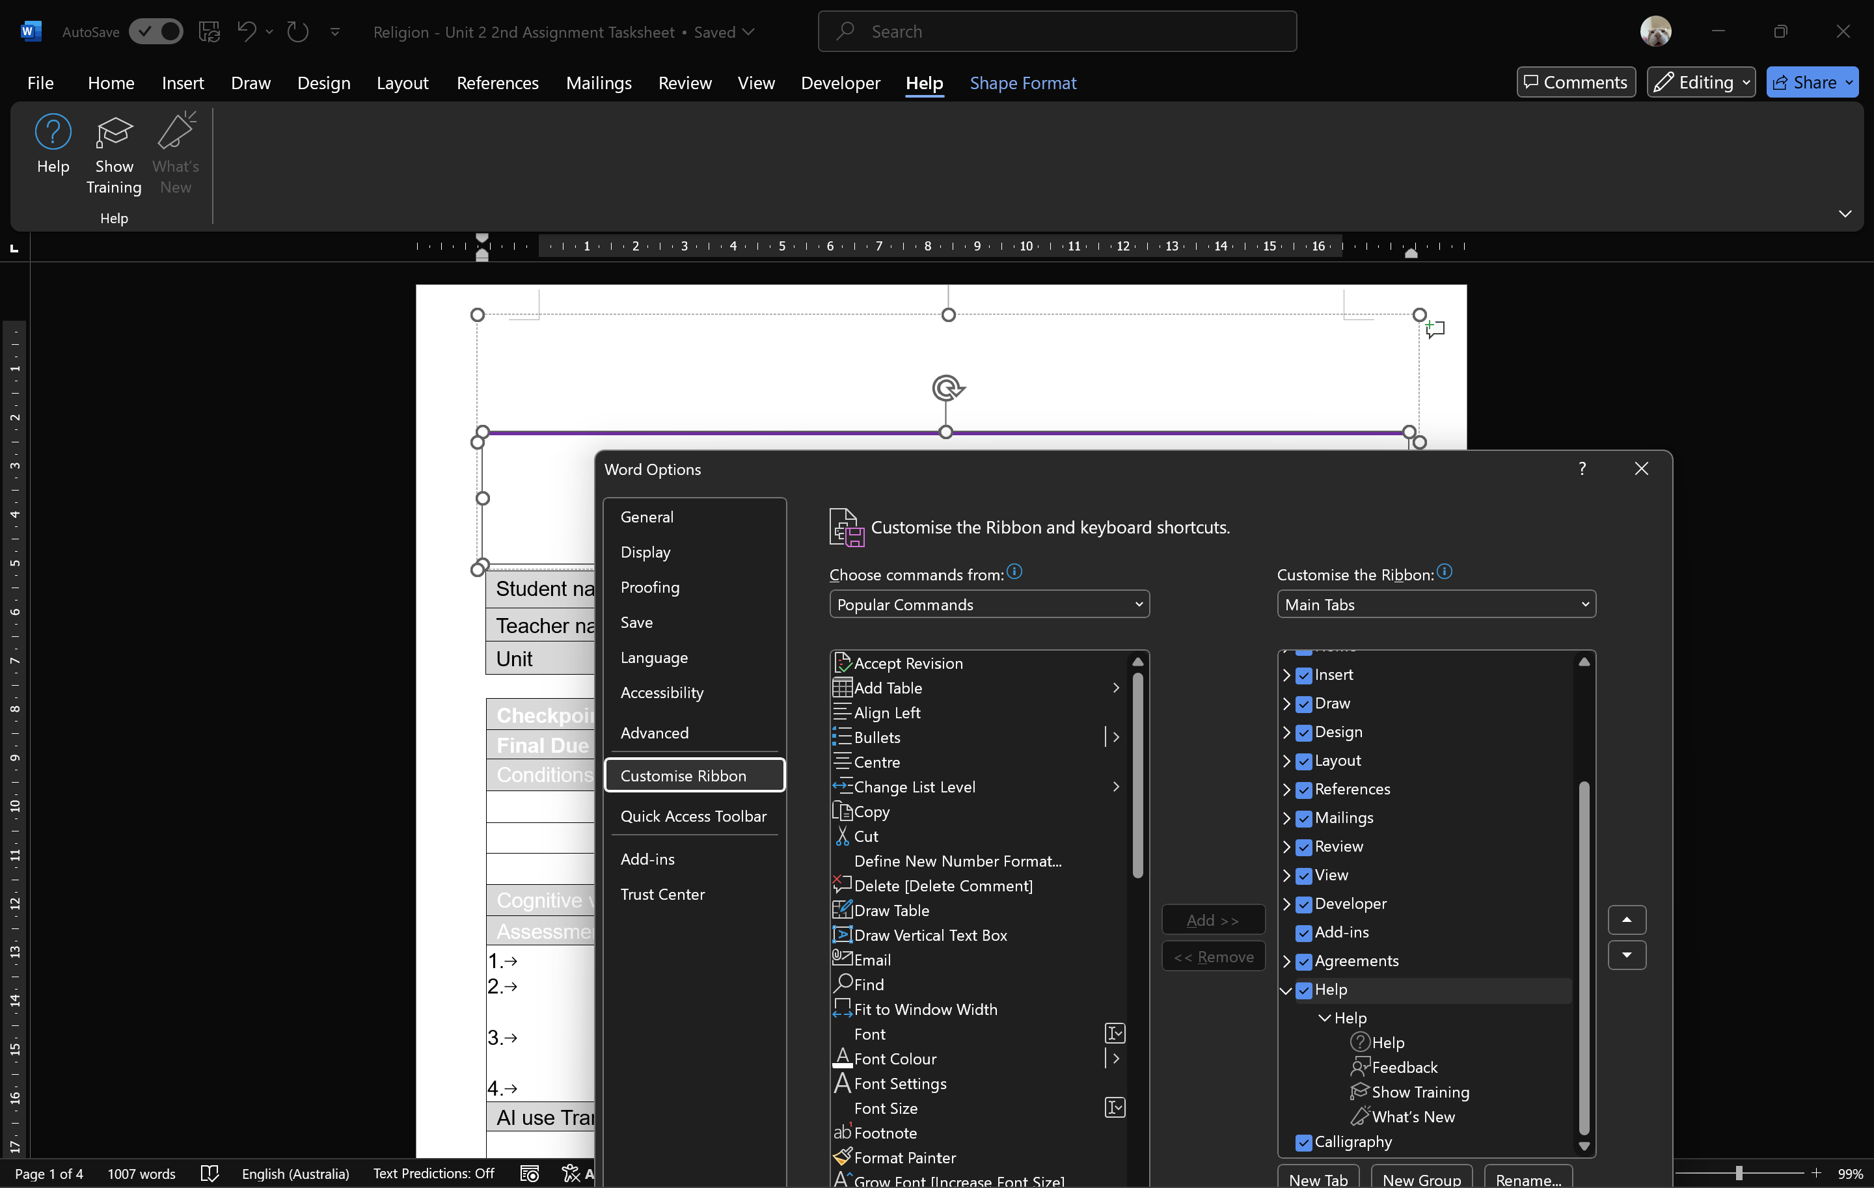Expand the References tab tree node

(1286, 790)
